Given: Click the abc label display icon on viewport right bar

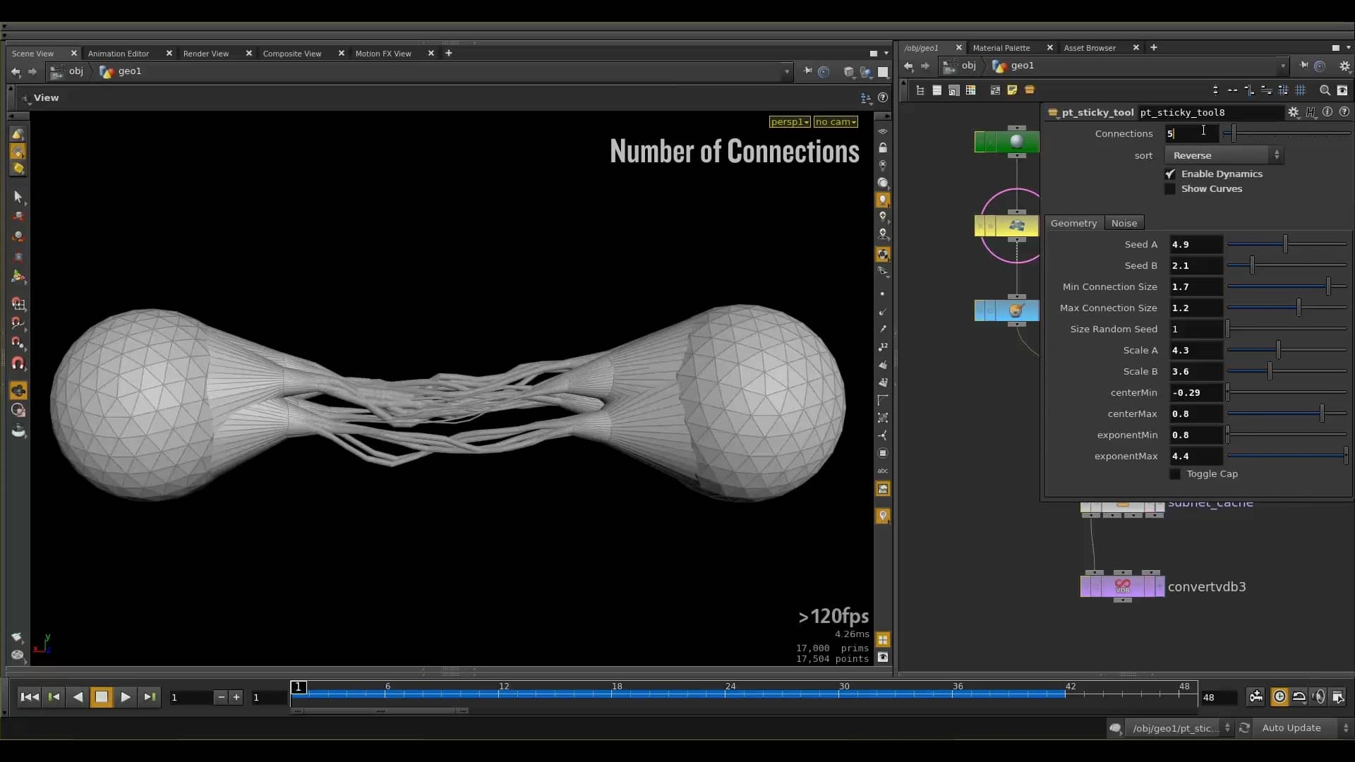Looking at the screenshot, I should [x=884, y=470].
